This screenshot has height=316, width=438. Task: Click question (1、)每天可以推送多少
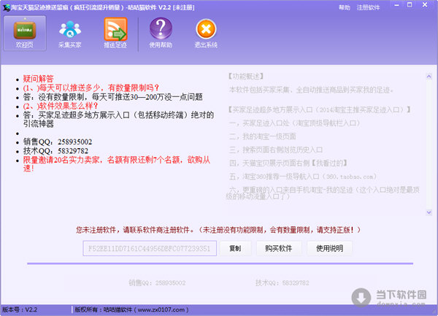(x=91, y=88)
